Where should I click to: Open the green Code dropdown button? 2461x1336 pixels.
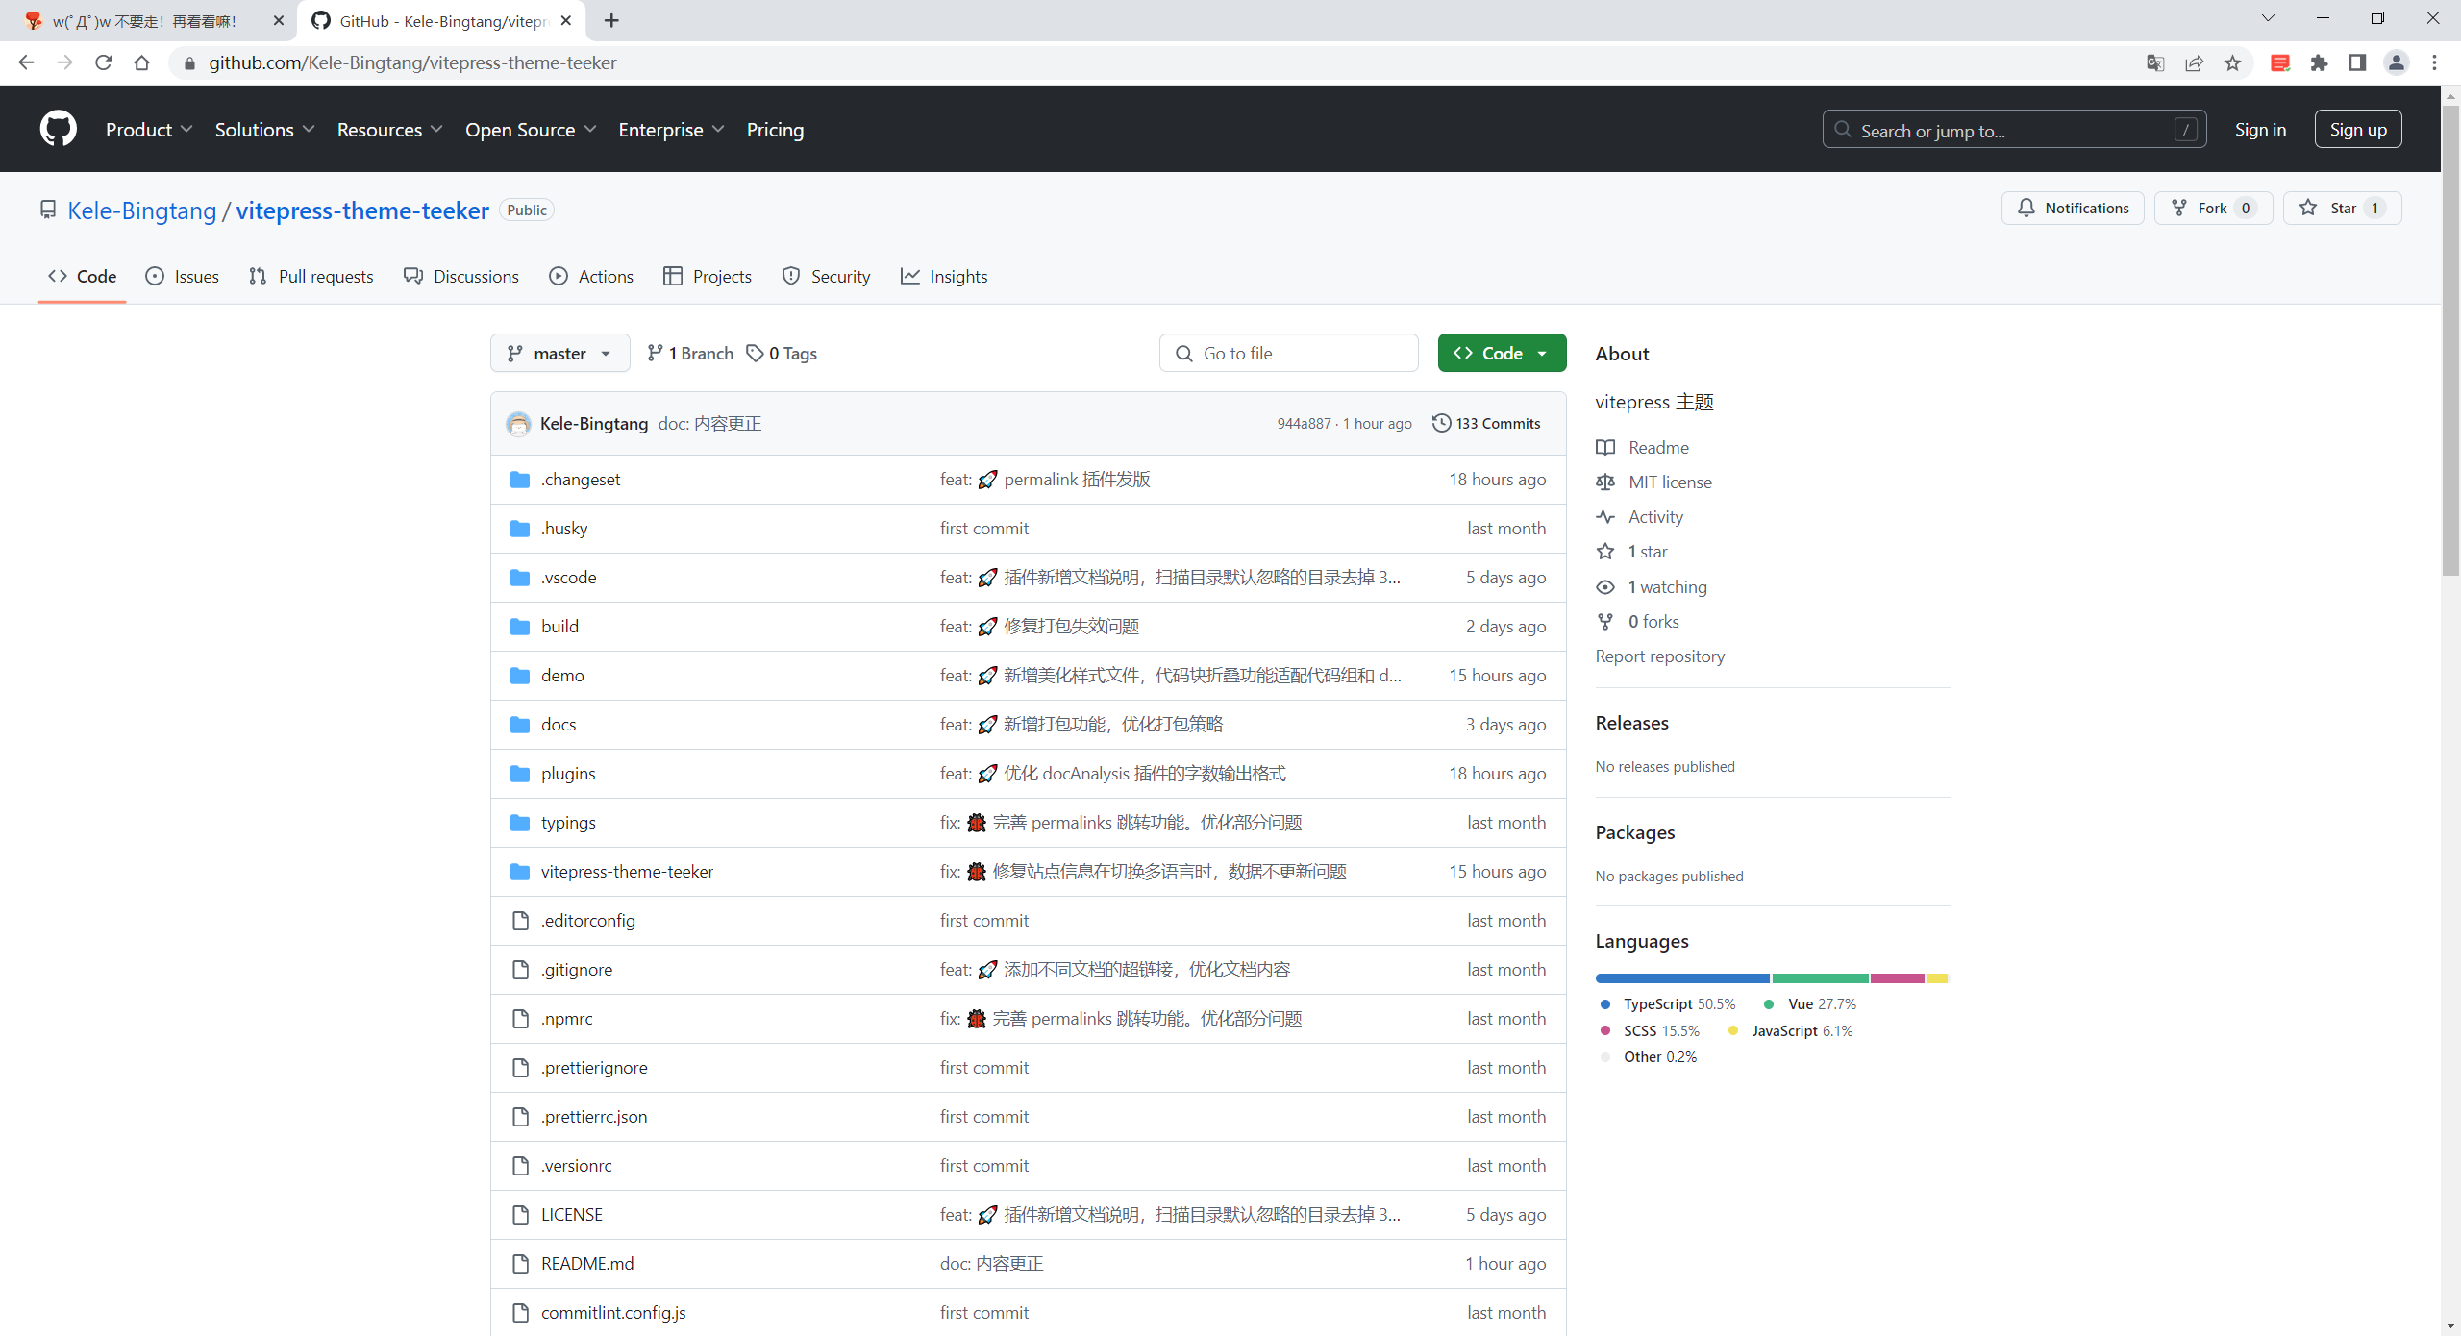coord(1502,354)
